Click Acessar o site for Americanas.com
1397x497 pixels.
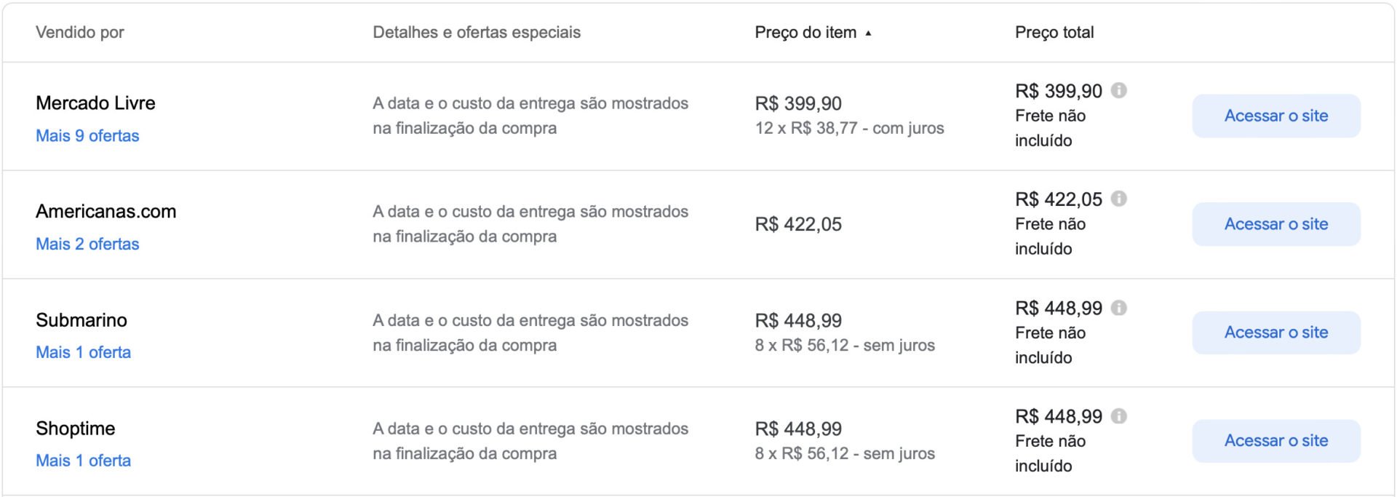(1276, 224)
